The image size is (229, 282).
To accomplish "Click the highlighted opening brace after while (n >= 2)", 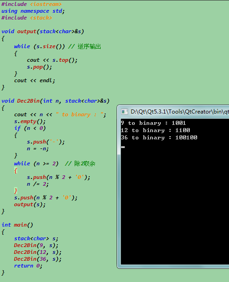I will pos(15,170).
